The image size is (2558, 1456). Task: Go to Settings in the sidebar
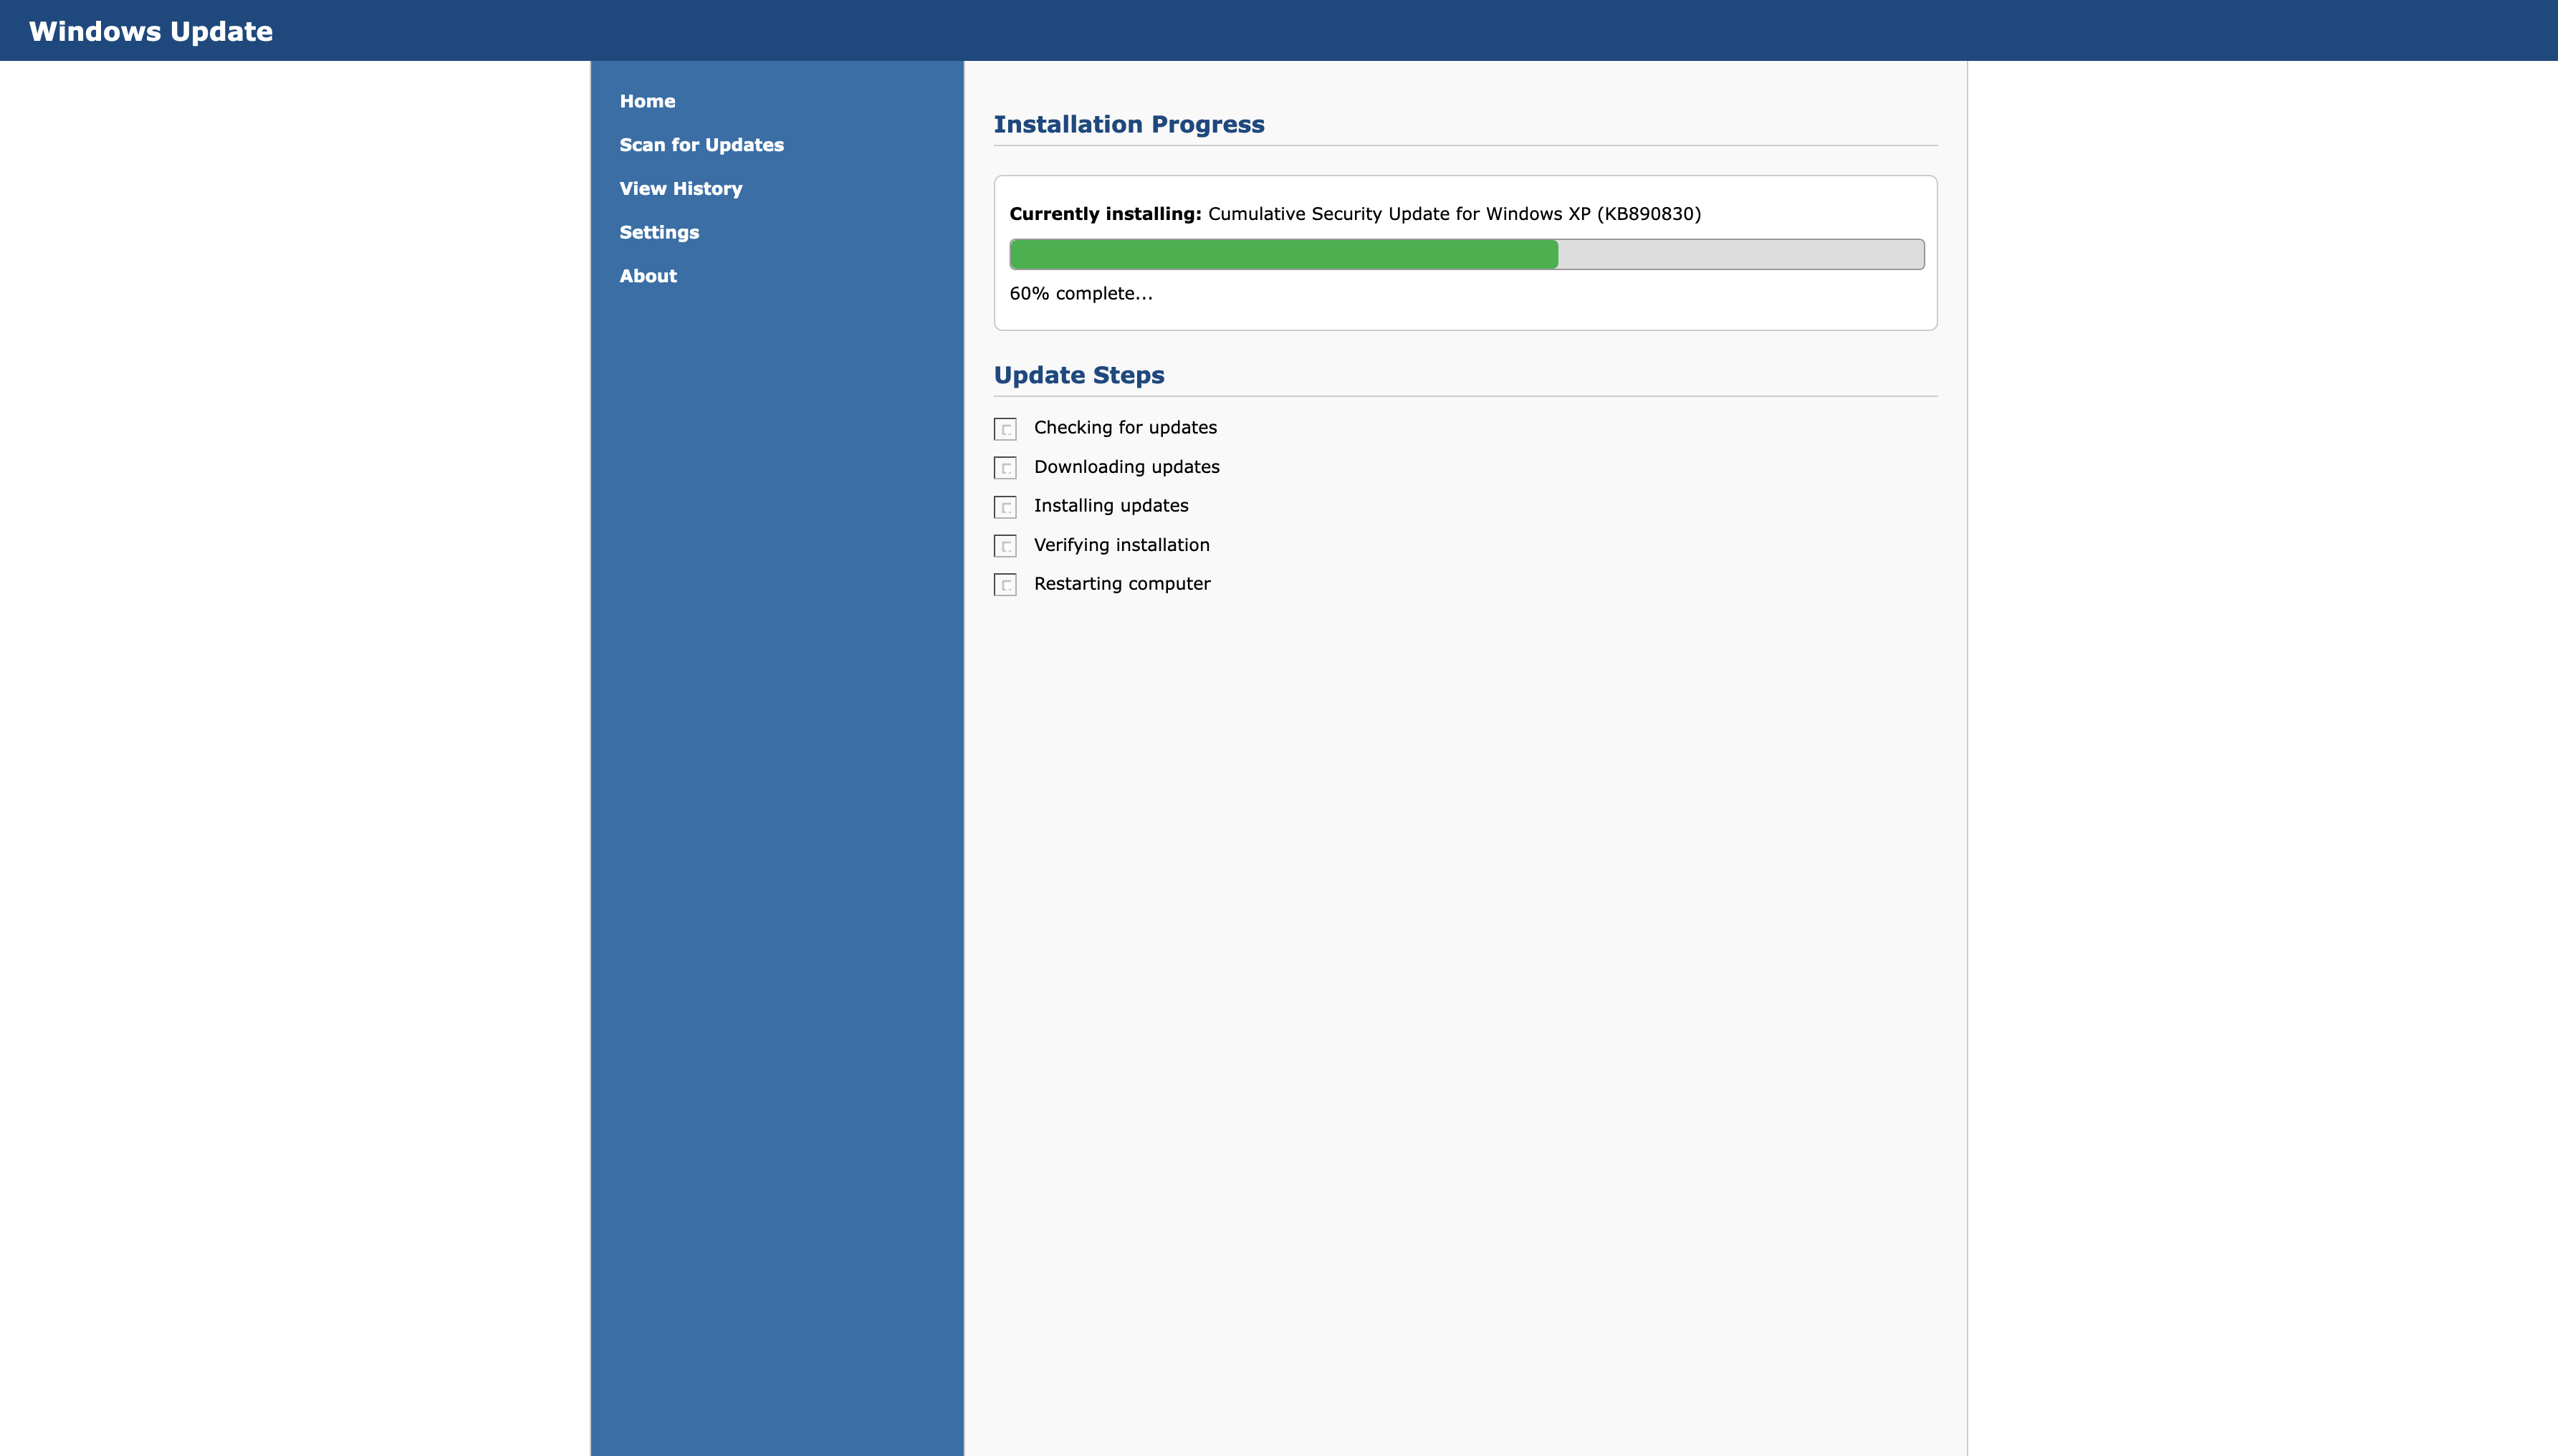(659, 232)
